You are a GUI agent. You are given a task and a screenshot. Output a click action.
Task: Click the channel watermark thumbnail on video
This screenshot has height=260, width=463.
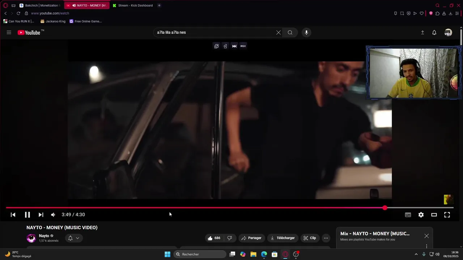click(449, 199)
